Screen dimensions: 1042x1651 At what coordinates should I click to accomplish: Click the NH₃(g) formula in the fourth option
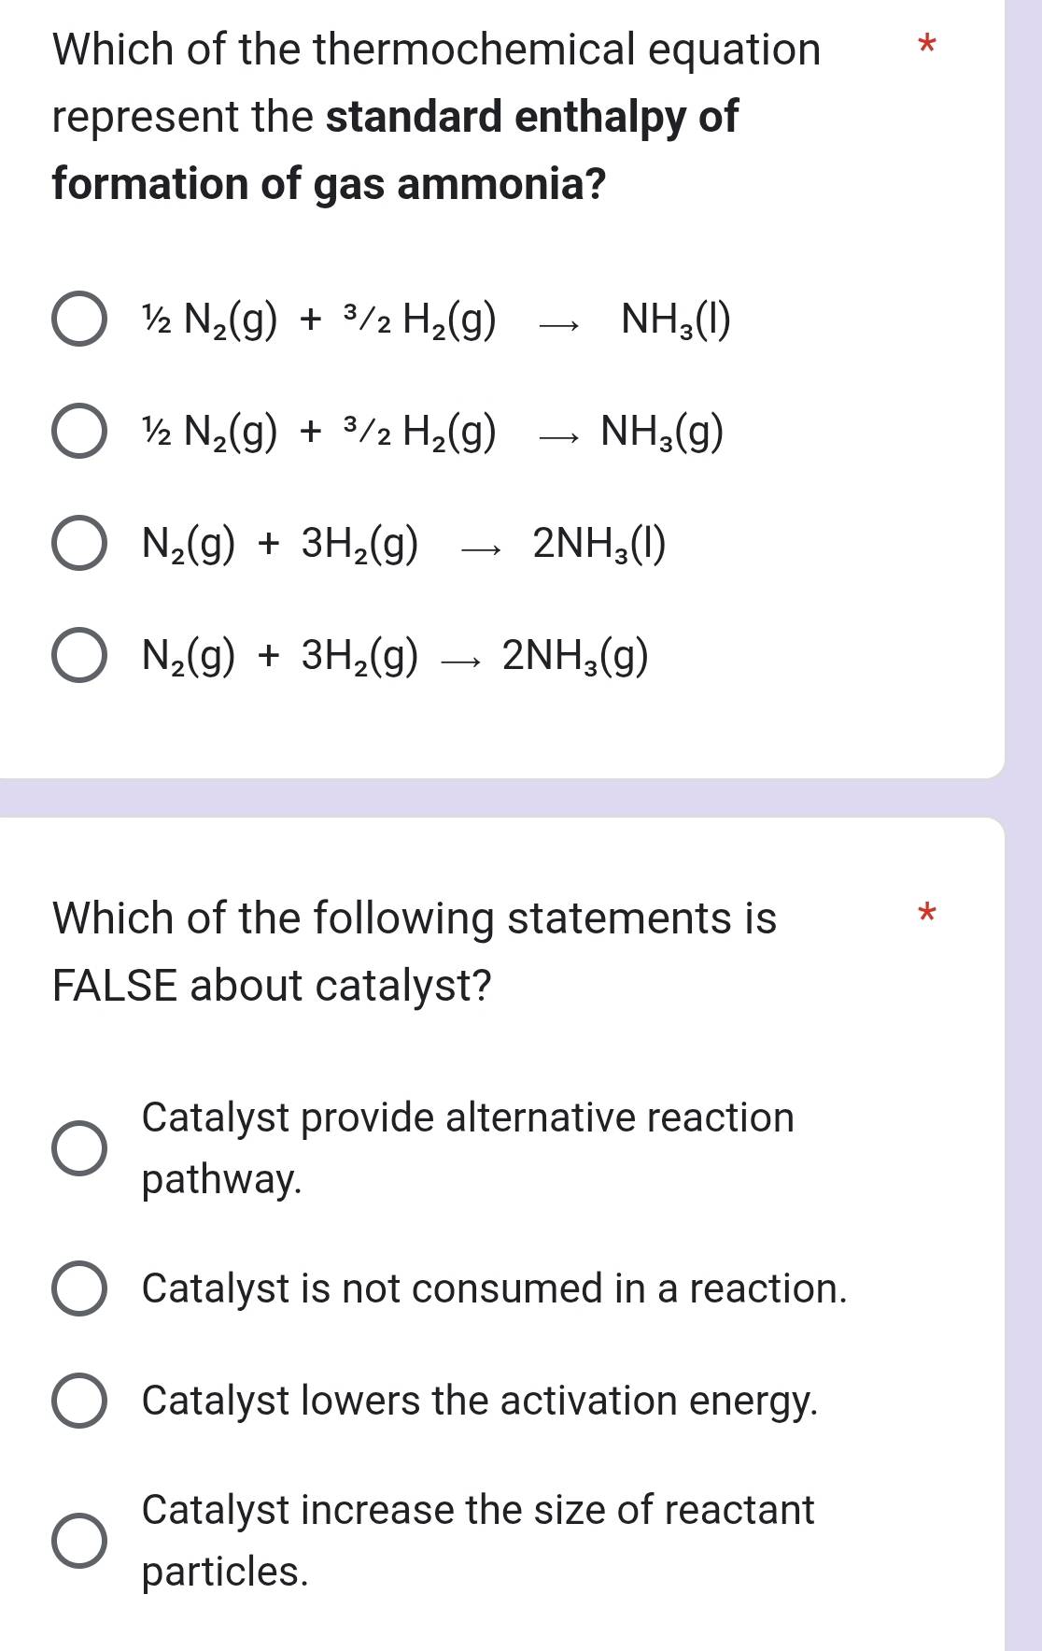(574, 657)
